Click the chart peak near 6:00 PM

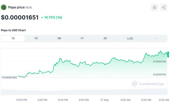tap(60, 59)
